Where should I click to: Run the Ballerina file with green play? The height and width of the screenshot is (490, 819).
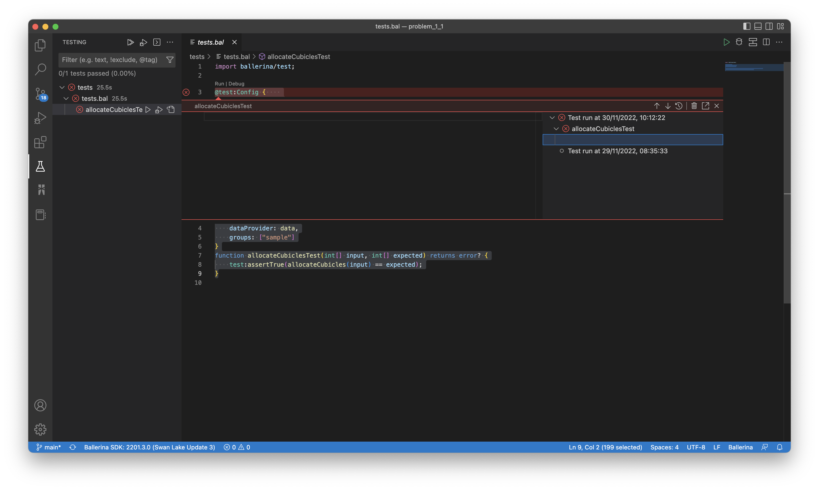pos(726,42)
